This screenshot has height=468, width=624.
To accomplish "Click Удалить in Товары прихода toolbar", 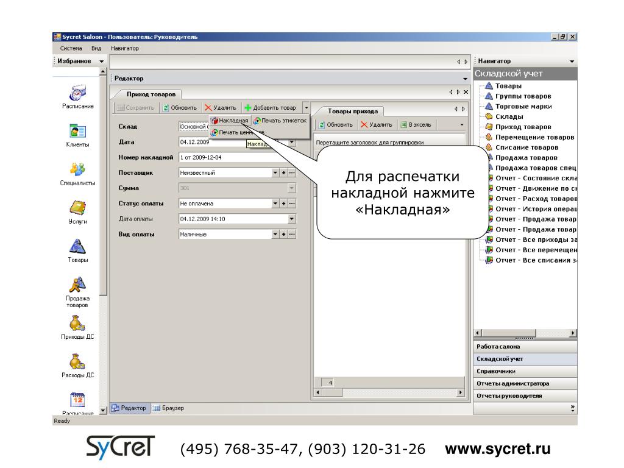I will point(377,124).
